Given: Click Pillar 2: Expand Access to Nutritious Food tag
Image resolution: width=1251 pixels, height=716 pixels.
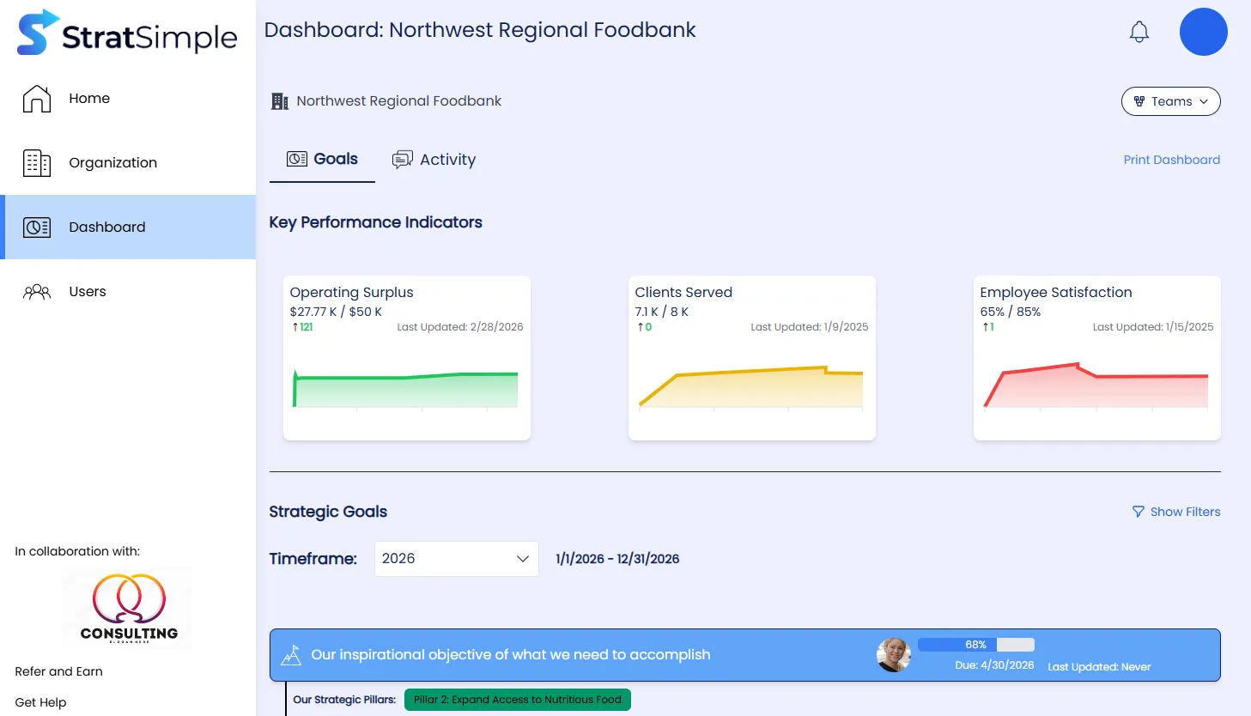Looking at the screenshot, I should (x=518, y=700).
